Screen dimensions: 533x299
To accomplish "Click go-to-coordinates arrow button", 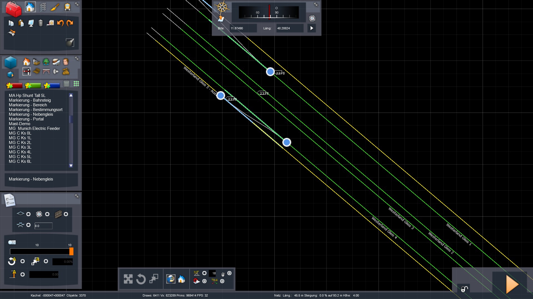I will tap(311, 28).
